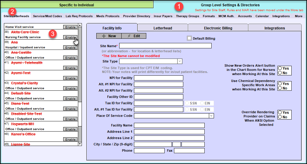Enable the Hogwarts MH site
Image resolution: width=307 pixels, height=164 pixels.
coord(71,129)
